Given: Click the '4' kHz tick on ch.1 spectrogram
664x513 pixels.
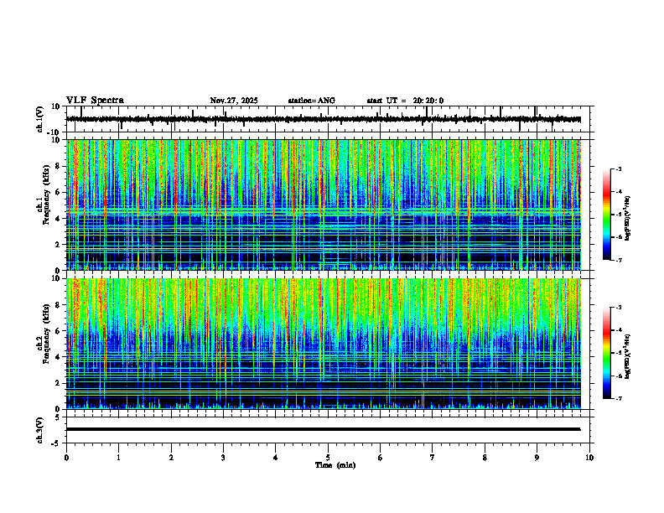Looking at the screenshot, I should pyautogui.click(x=58, y=219).
